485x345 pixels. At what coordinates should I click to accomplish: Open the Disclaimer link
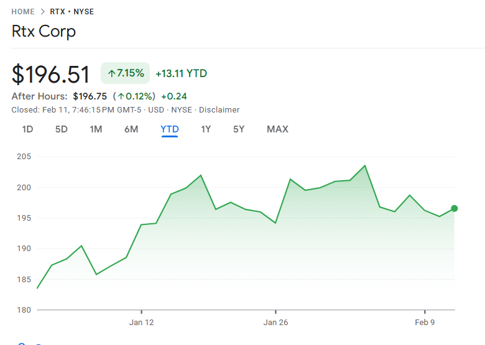(219, 110)
